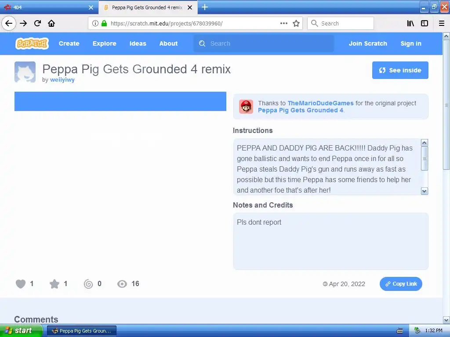Favorite the project with the star icon
This screenshot has height=337, width=450.
pyautogui.click(x=54, y=284)
